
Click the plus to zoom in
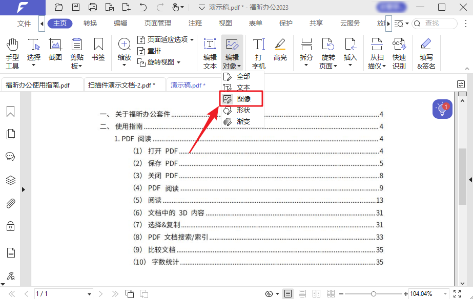406,293
